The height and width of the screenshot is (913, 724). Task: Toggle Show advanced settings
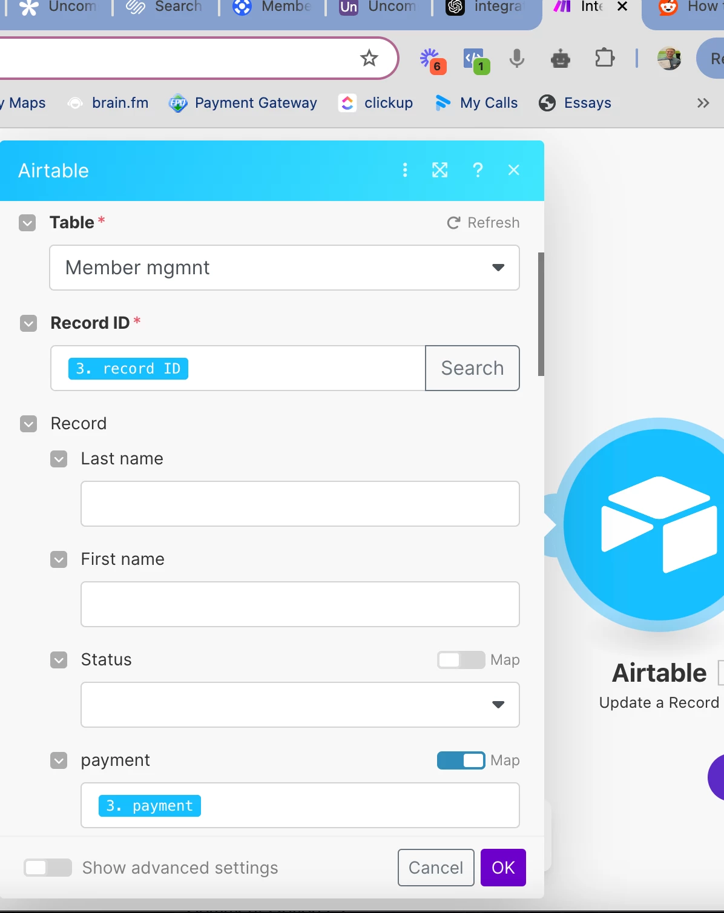point(48,868)
